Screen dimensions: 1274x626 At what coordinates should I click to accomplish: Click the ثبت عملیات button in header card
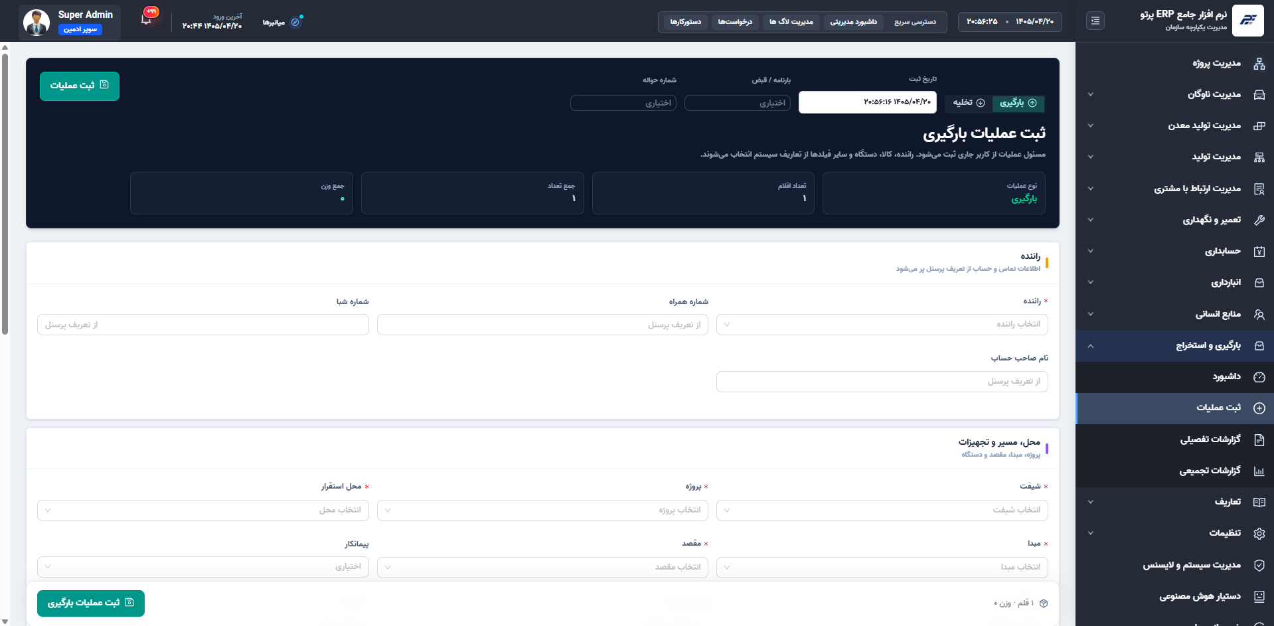click(80, 86)
